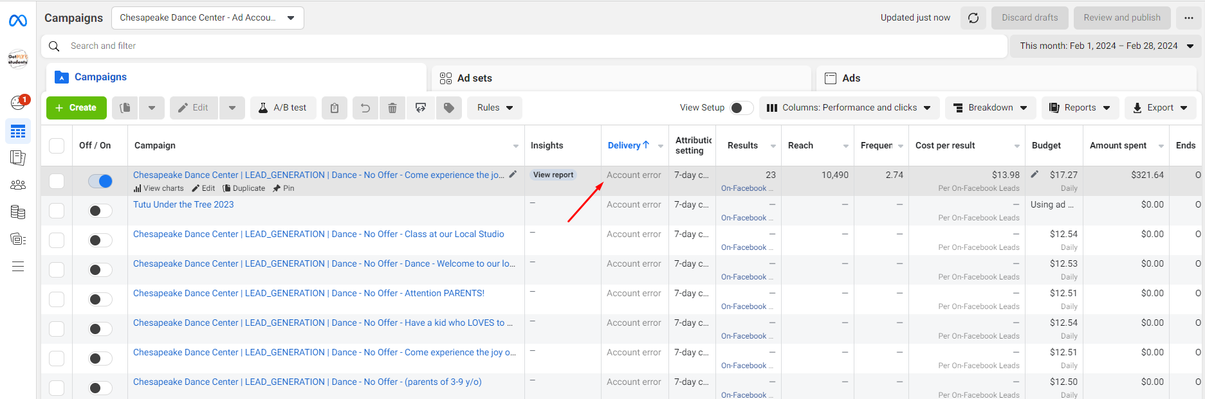This screenshot has width=1205, height=399.
Task: Click the pencil rename icon beside first campaign
Action: 513,174
